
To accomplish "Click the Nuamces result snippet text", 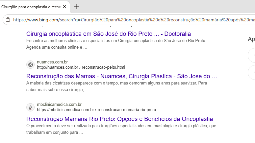I will point(116,86).
